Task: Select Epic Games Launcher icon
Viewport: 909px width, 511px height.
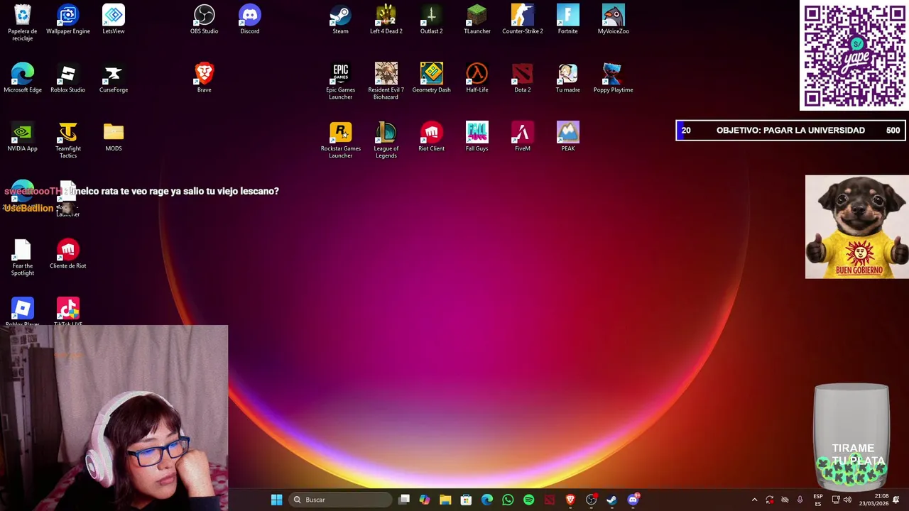Action: (x=341, y=82)
